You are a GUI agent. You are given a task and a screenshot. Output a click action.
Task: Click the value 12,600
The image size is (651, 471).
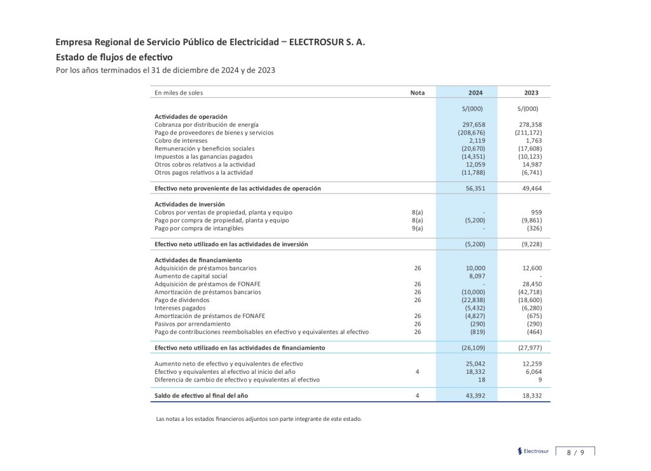[x=532, y=269]
